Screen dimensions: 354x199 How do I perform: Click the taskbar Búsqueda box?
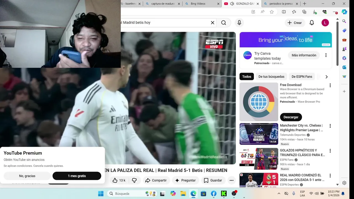(132, 193)
